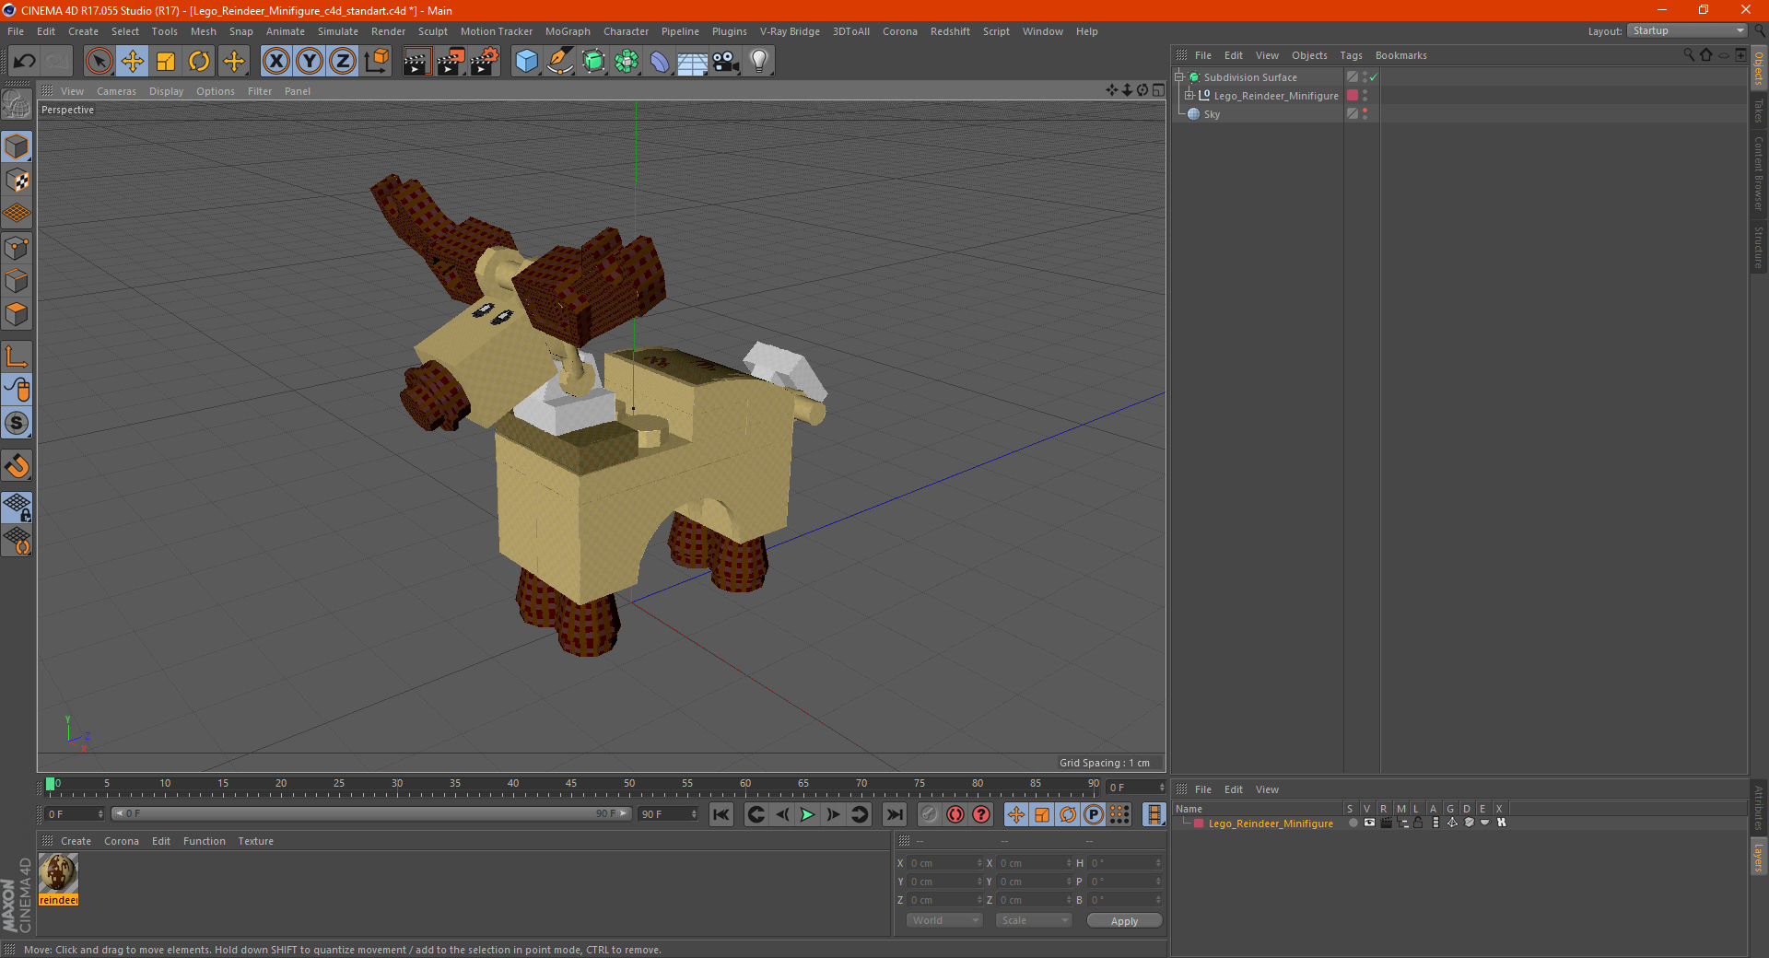
Task: Select the Live Selection arrow tool
Action: [x=99, y=62]
